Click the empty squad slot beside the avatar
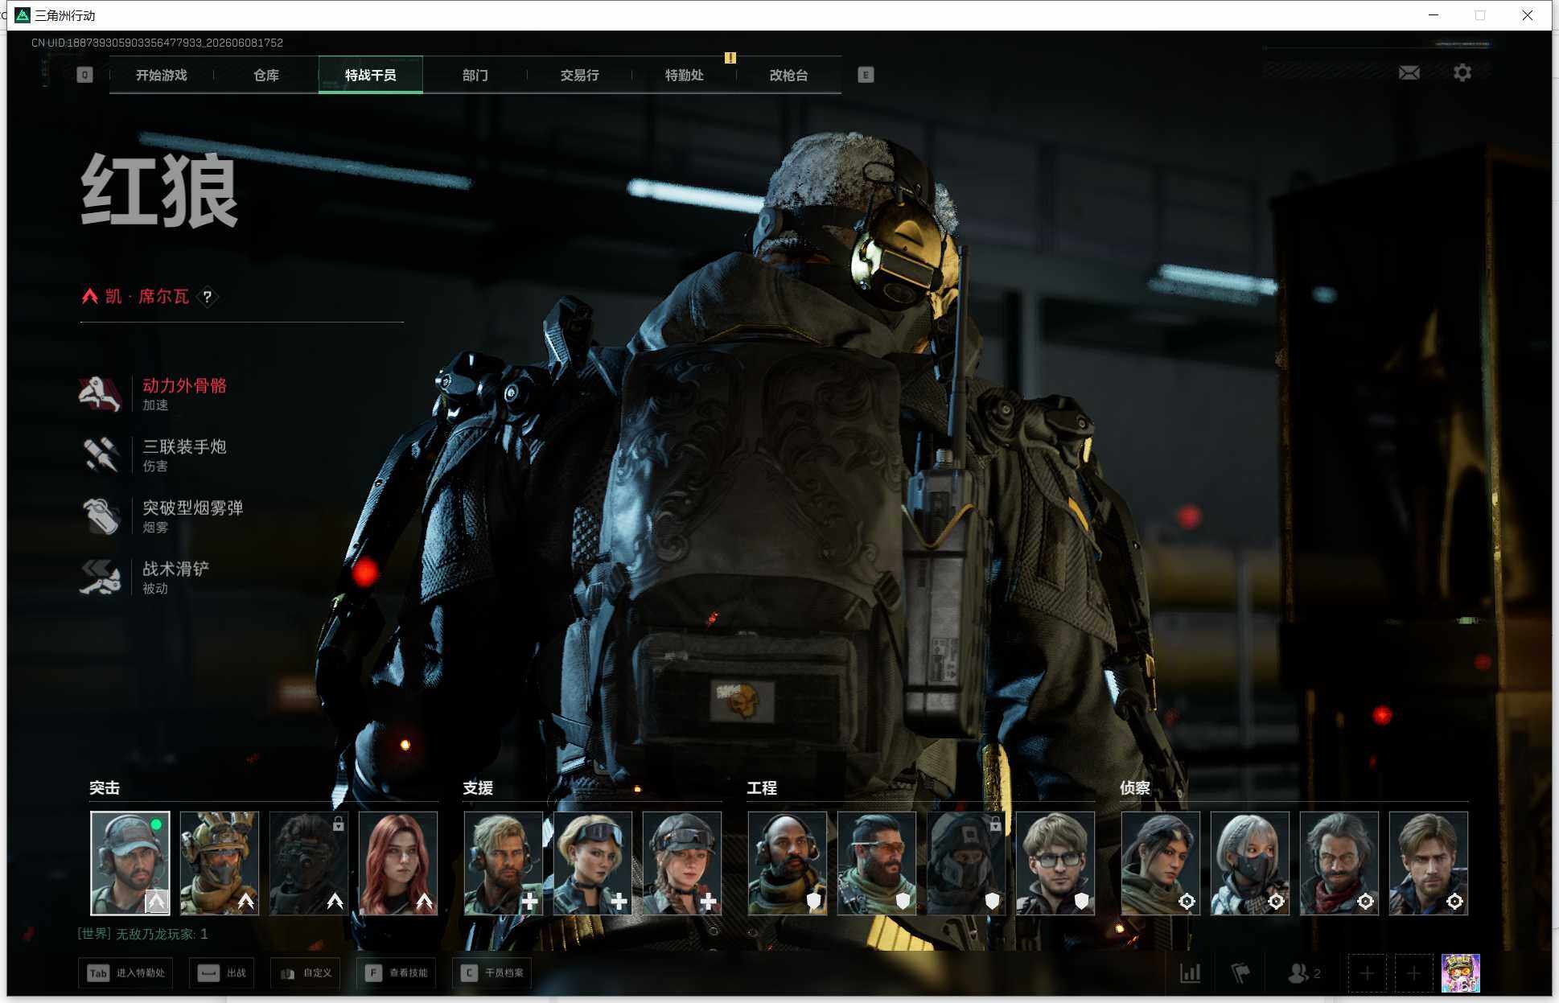This screenshot has width=1559, height=1003. click(x=1413, y=973)
